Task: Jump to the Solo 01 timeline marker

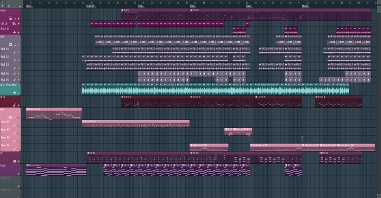Action: tap(90, 6)
